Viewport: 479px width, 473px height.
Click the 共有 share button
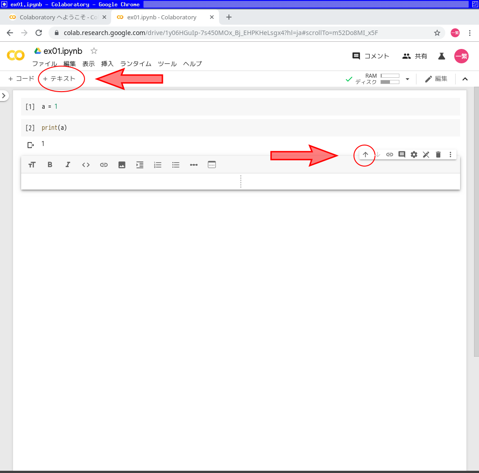[415, 56]
